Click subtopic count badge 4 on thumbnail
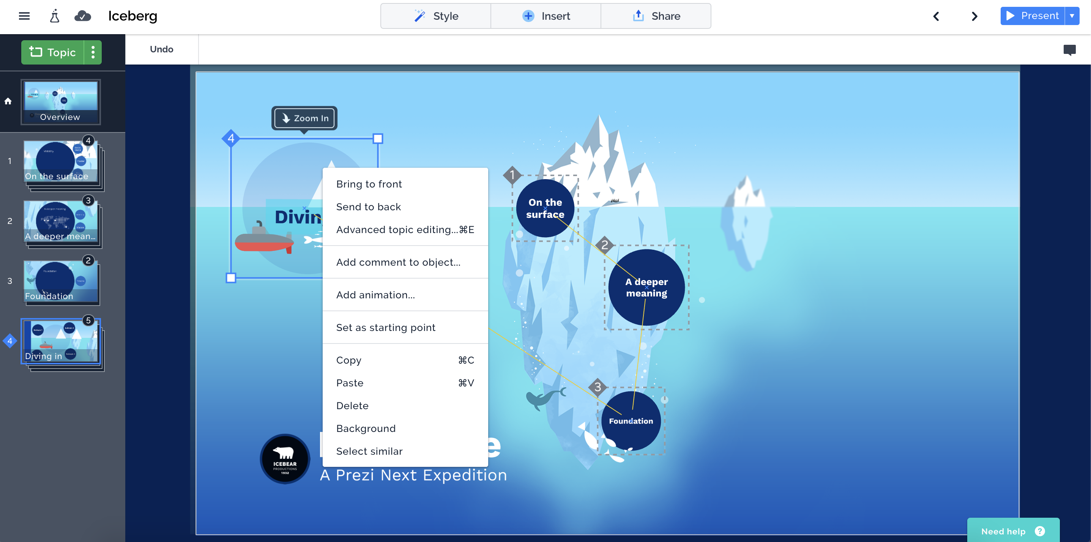The width and height of the screenshot is (1091, 542). pos(88,140)
